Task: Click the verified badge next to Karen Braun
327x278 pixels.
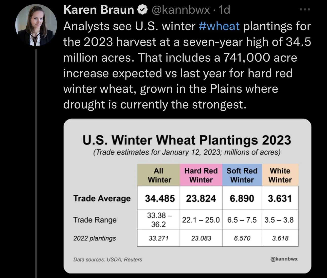Action: pos(142,10)
